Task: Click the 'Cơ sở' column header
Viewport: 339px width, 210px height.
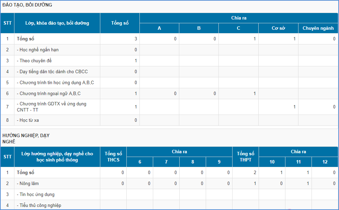Action: [278, 28]
